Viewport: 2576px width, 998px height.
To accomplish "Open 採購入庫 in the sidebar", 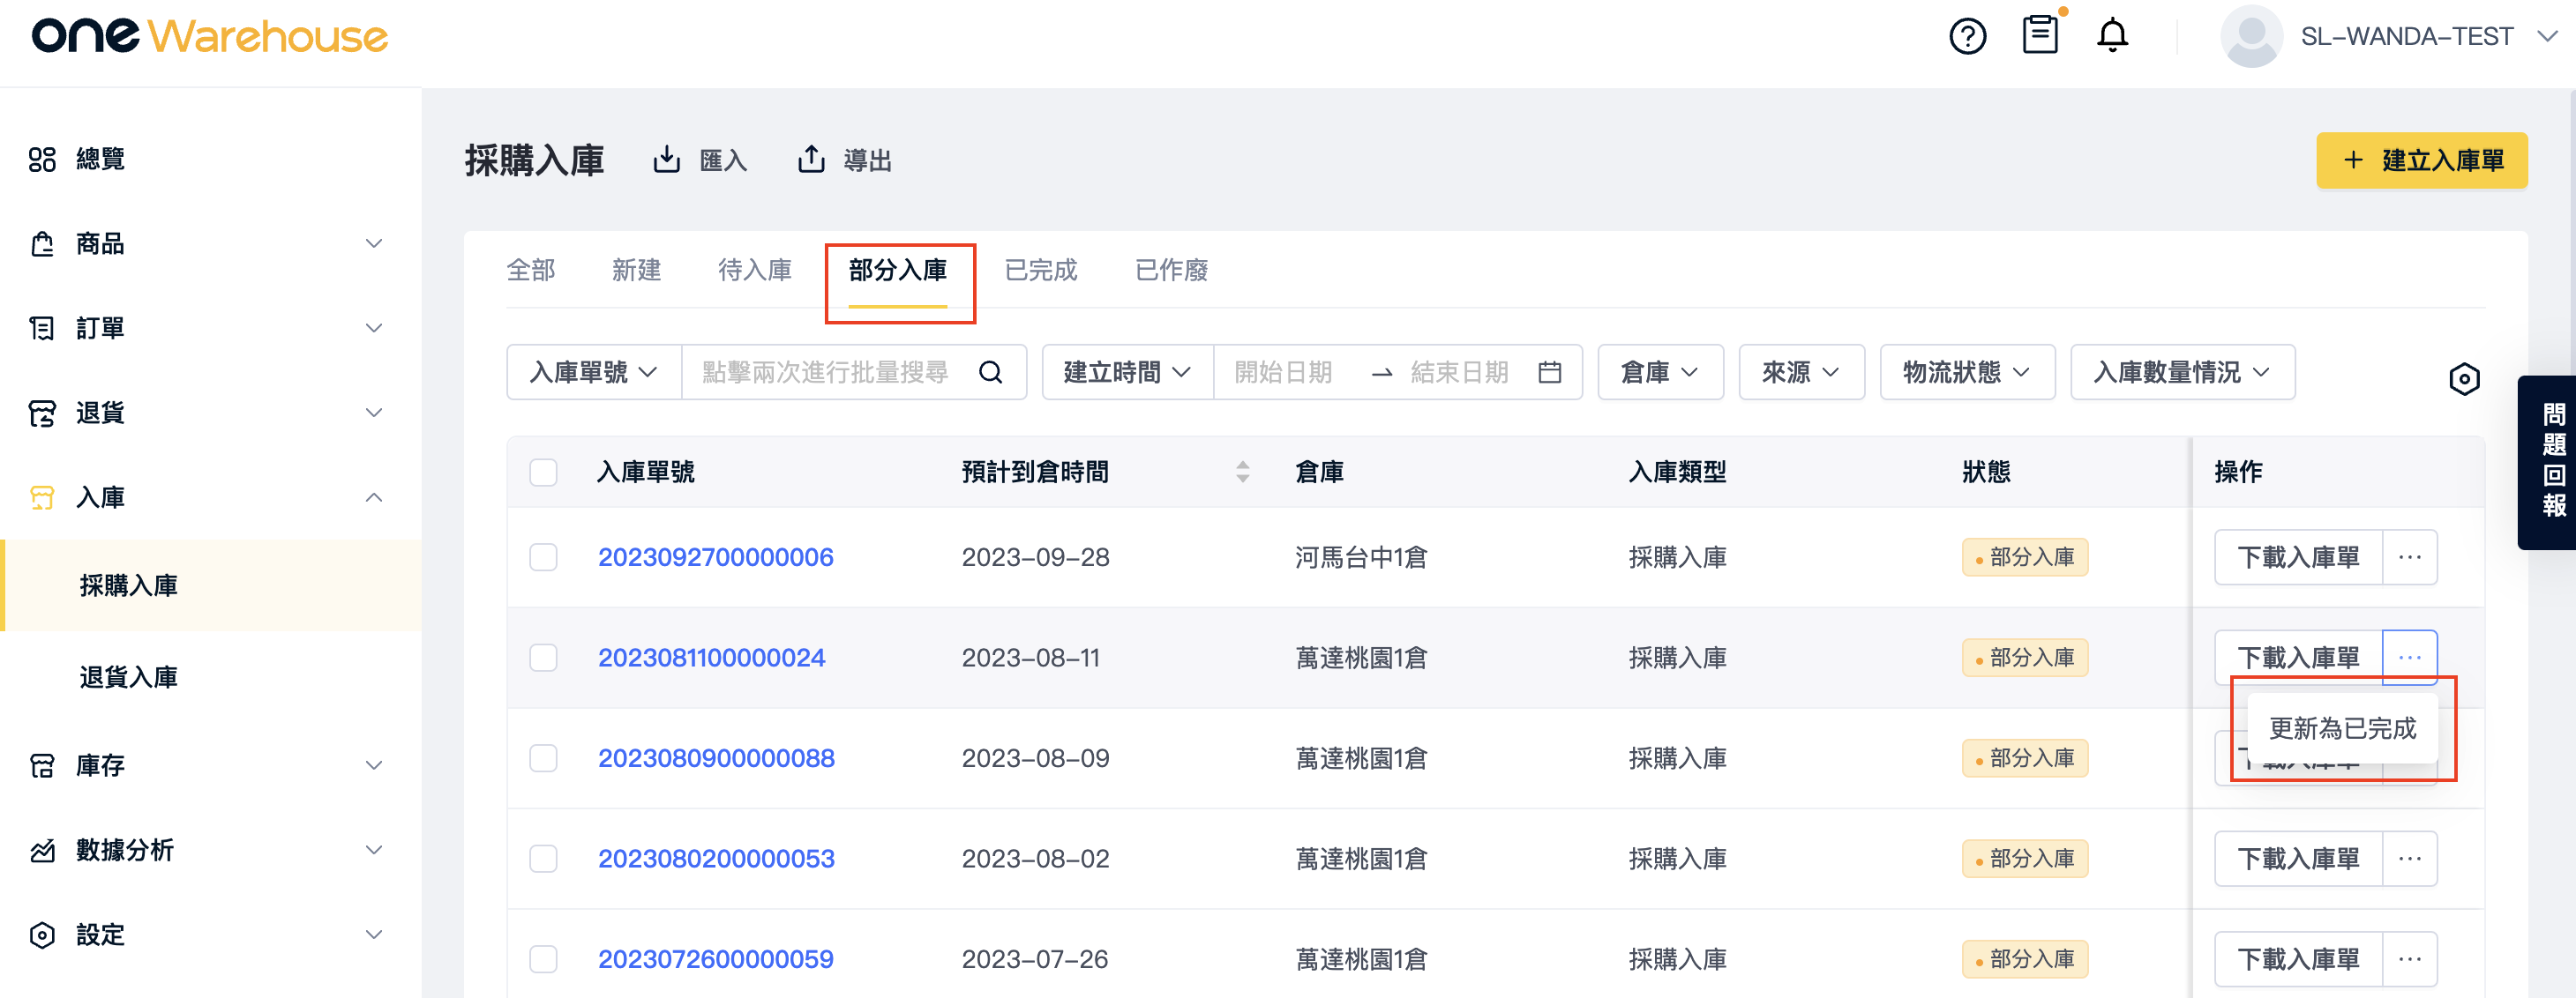I will (x=210, y=585).
